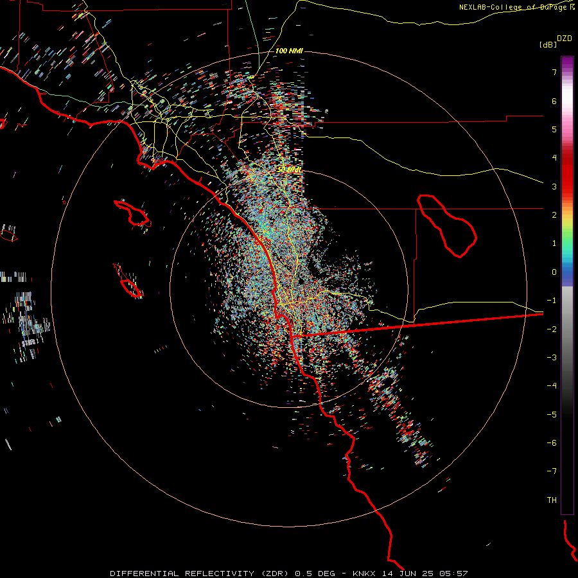This screenshot has height=578, width=578.
Task: Click the "-5" tick label on color scale
Action: click(552, 414)
